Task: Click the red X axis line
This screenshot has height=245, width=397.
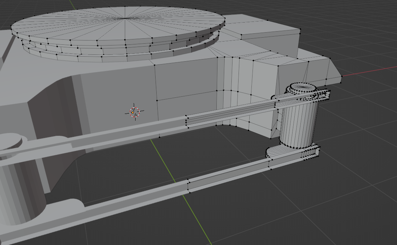Action: 369,71
